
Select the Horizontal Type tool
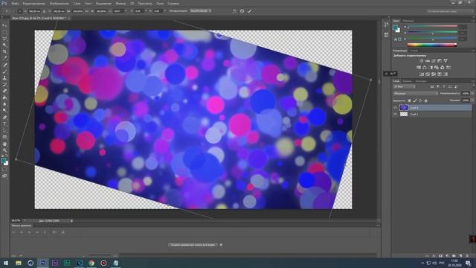4,124
